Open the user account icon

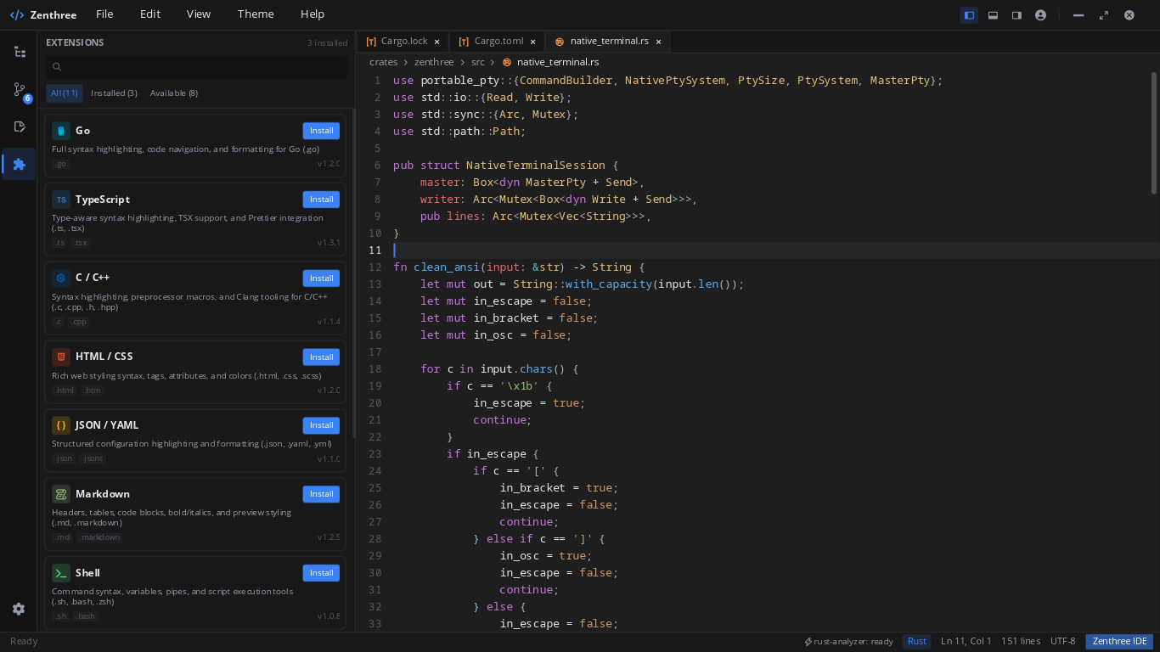tap(1040, 14)
